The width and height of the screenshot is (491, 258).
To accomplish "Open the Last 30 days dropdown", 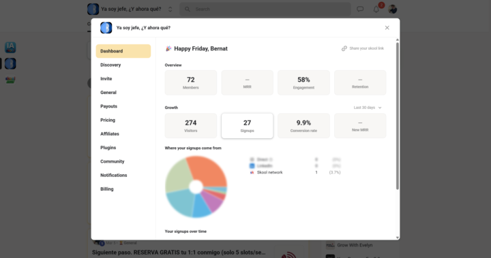I will click(x=368, y=108).
